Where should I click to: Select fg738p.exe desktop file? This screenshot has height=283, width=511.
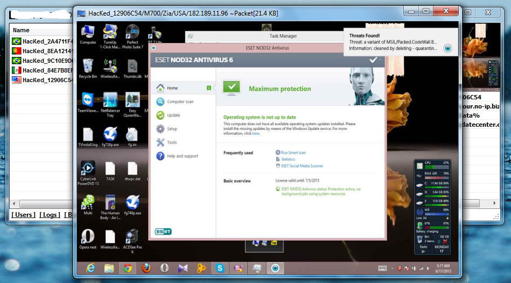point(110,137)
